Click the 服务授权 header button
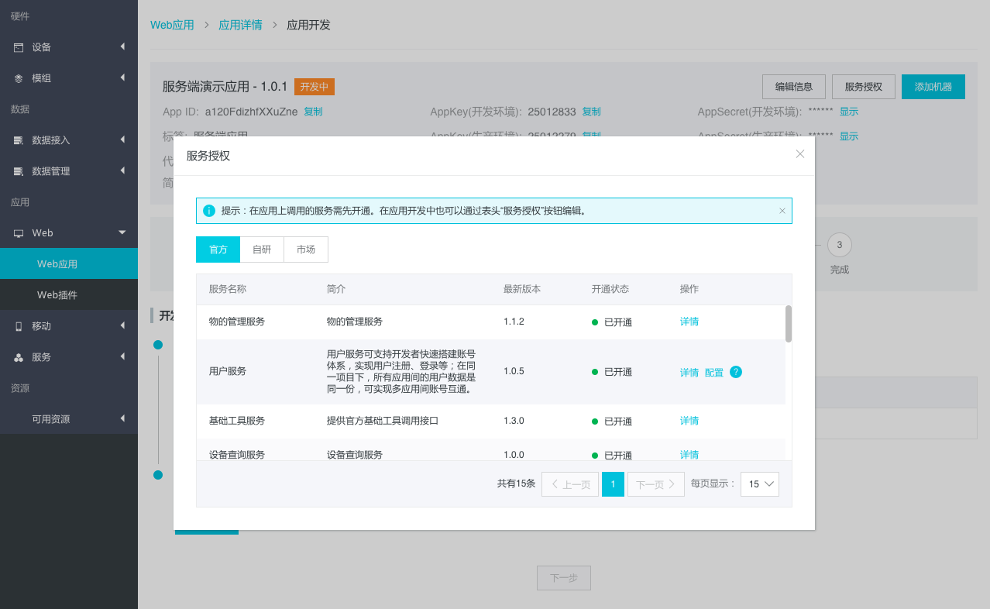The width and height of the screenshot is (990, 609). (x=864, y=87)
